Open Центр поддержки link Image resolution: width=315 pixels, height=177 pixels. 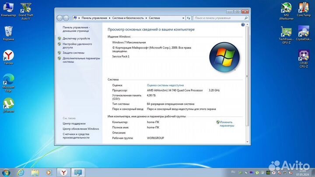(x=74, y=123)
